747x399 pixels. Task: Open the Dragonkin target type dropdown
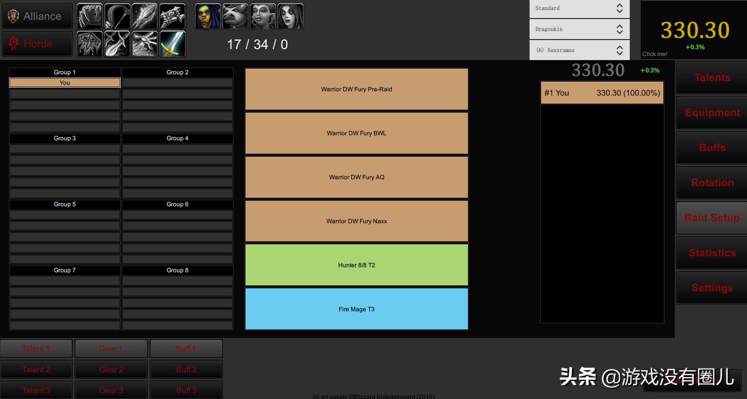[x=580, y=29]
